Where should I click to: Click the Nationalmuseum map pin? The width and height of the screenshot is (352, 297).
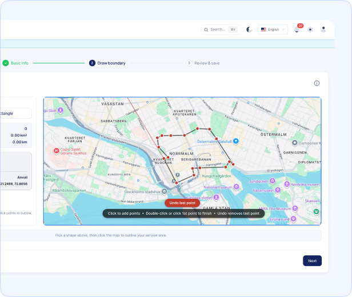(237, 187)
